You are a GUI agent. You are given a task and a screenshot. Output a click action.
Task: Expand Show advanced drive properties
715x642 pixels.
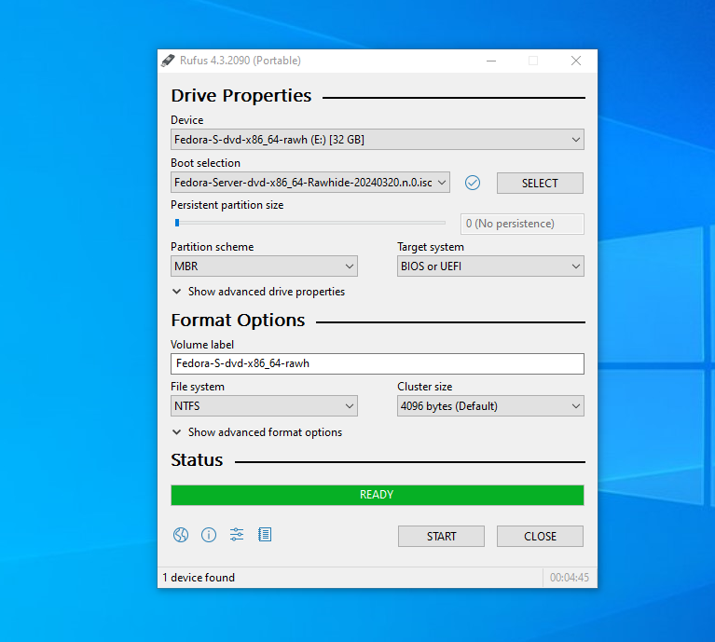[x=258, y=292]
